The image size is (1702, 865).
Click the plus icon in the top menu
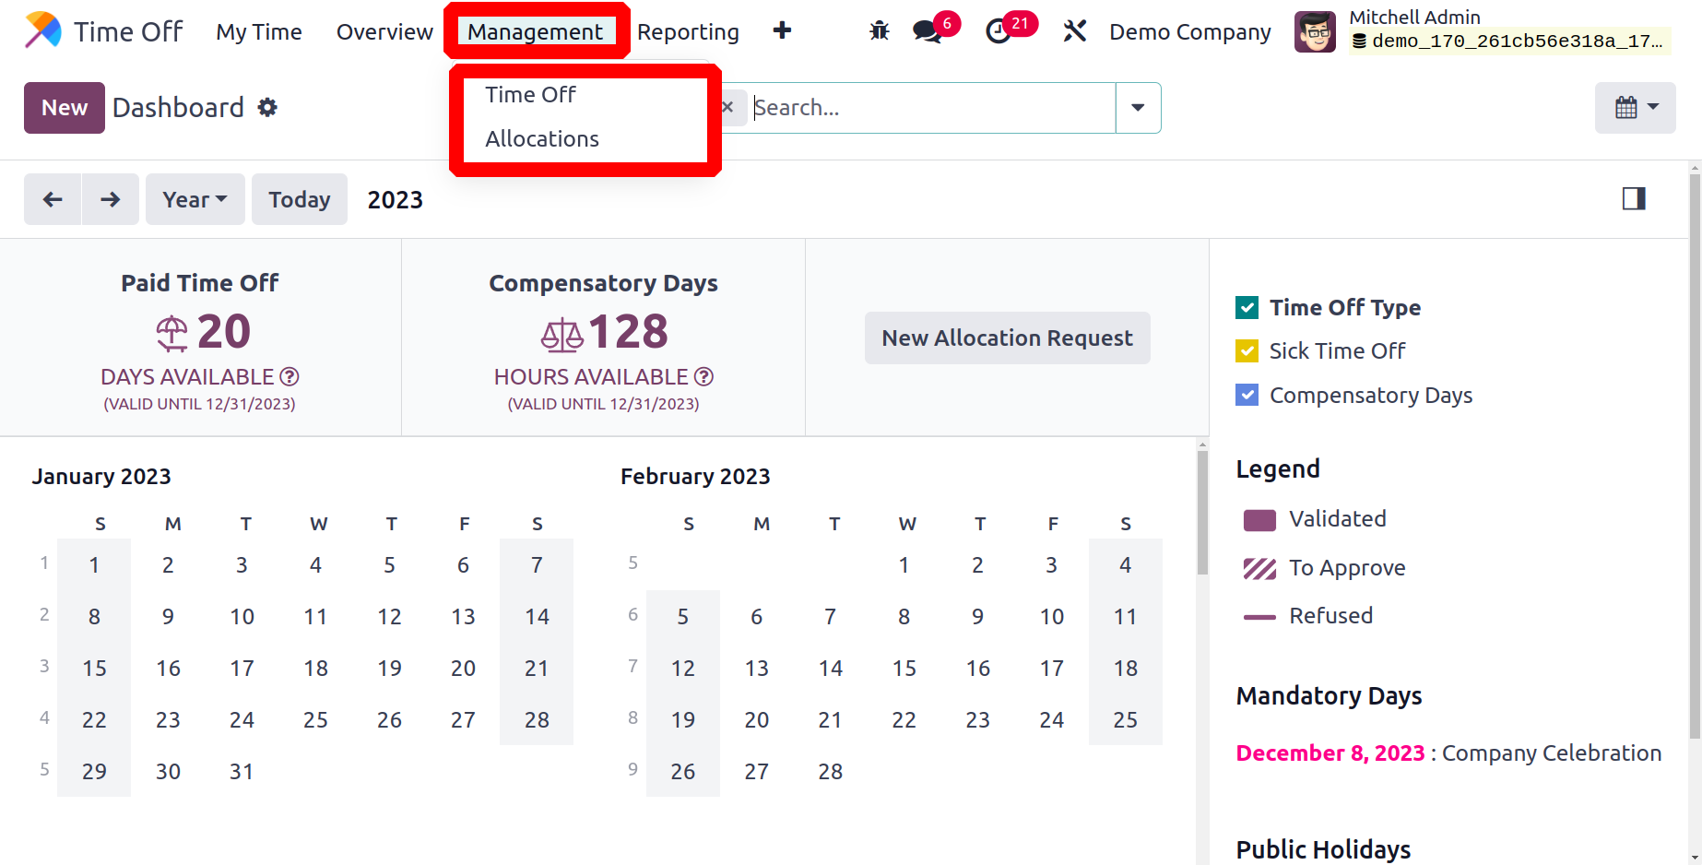pos(782,31)
